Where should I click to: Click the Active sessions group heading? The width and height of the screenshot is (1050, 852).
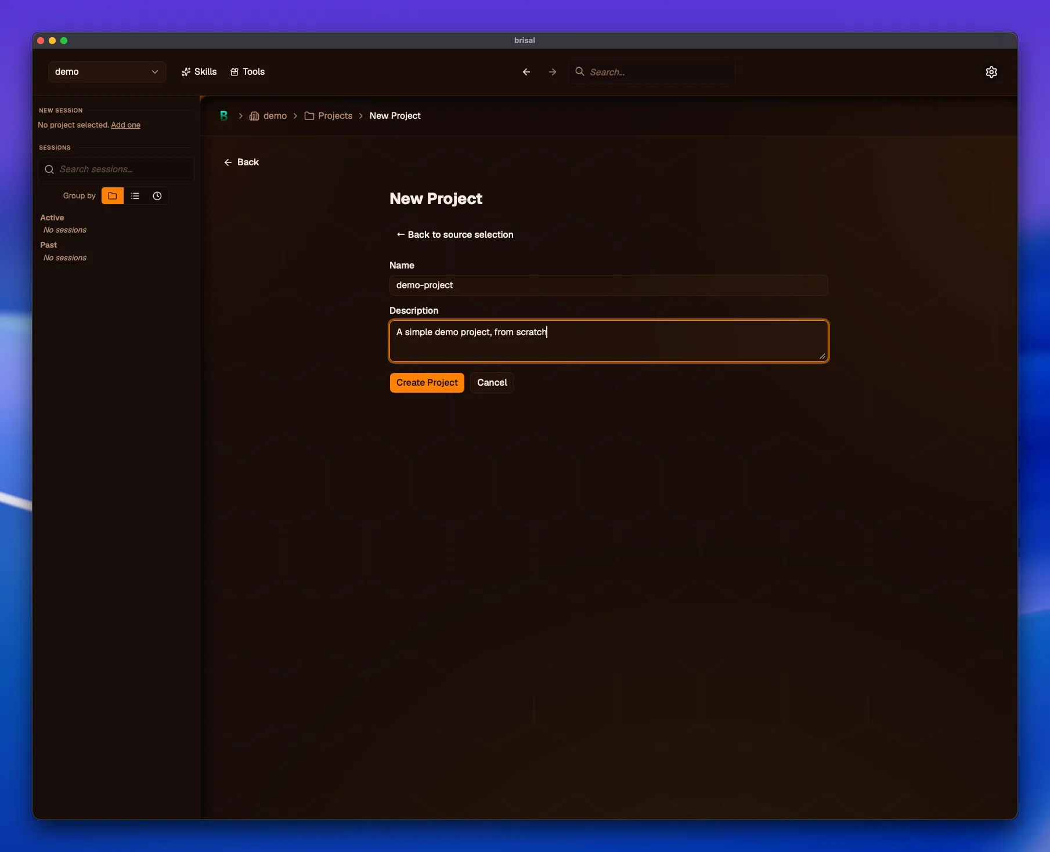click(52, 217)
